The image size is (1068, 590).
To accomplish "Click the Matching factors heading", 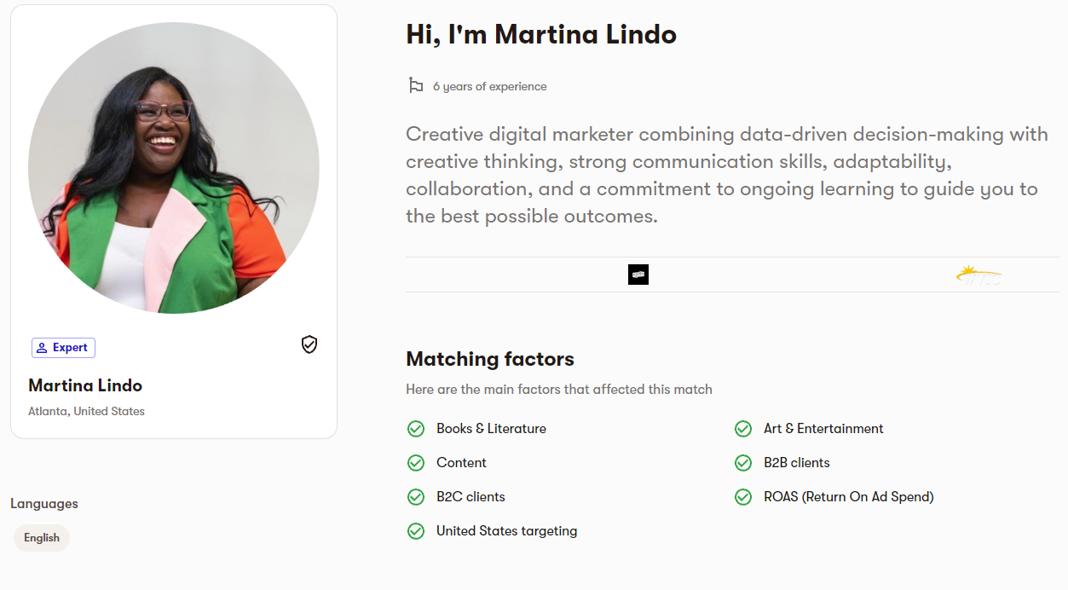I will tap(490, 359).
